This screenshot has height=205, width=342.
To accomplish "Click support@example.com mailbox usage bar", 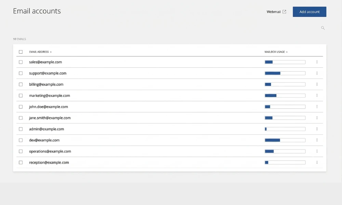I will 285,73.
